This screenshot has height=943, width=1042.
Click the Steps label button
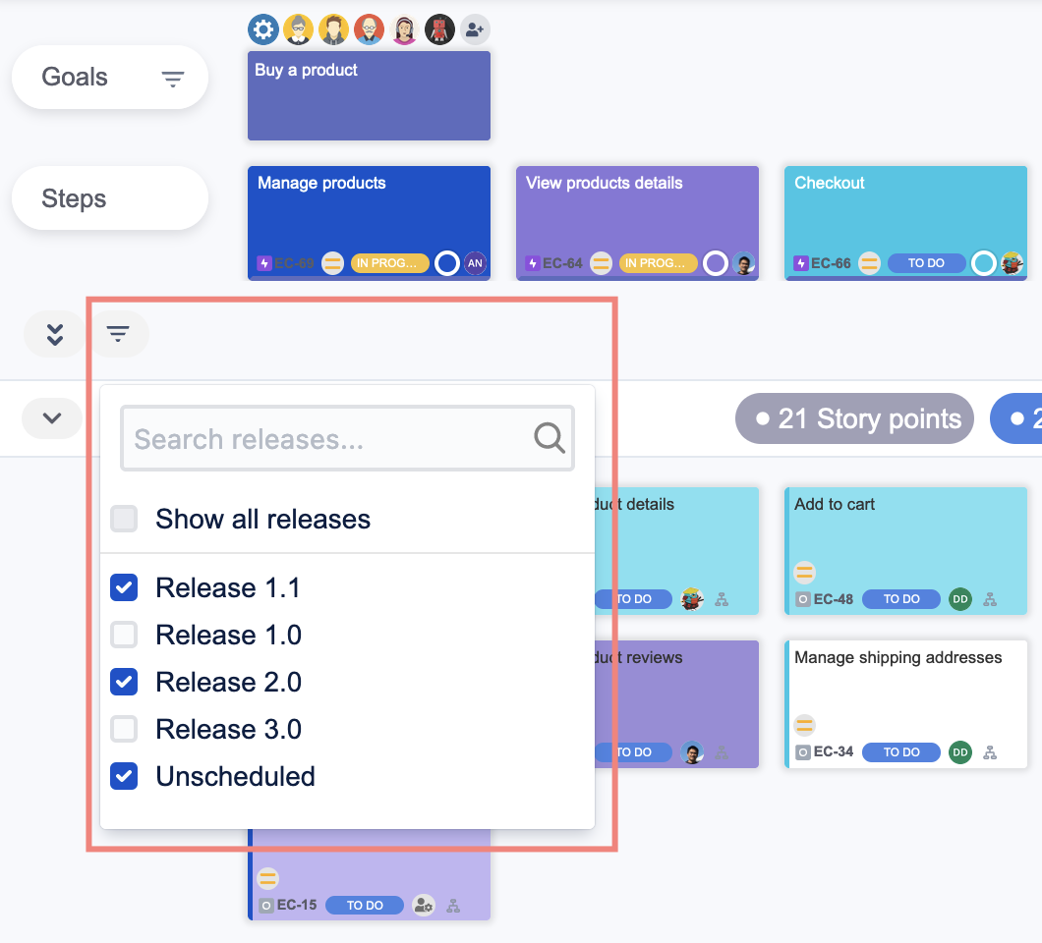pyautogui.click(x=109, y=198)
